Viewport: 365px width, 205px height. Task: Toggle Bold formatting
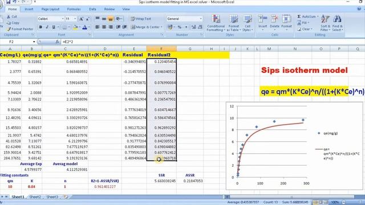[x=40, y=27]
